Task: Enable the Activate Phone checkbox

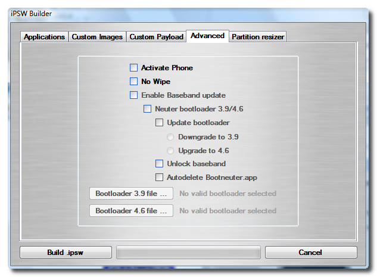Action: [x=133, y=68]
